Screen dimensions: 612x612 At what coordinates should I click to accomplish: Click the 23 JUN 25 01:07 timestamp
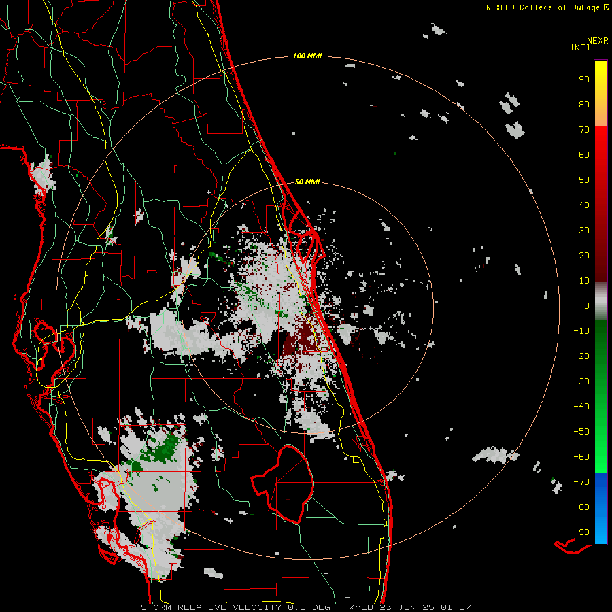(426, 607)
